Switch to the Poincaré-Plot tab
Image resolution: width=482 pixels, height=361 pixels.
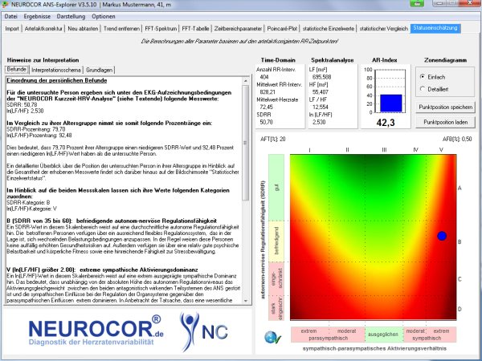282,29
